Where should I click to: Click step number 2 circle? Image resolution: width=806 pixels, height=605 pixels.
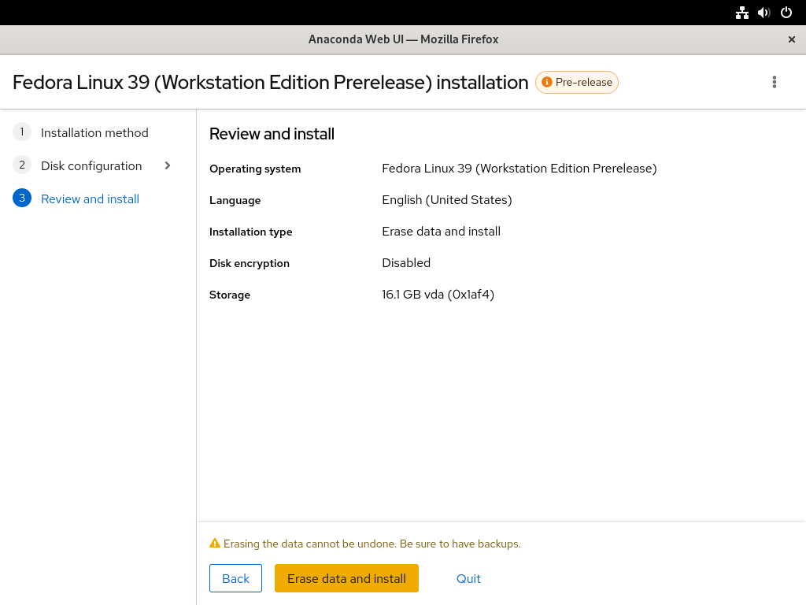21,165
